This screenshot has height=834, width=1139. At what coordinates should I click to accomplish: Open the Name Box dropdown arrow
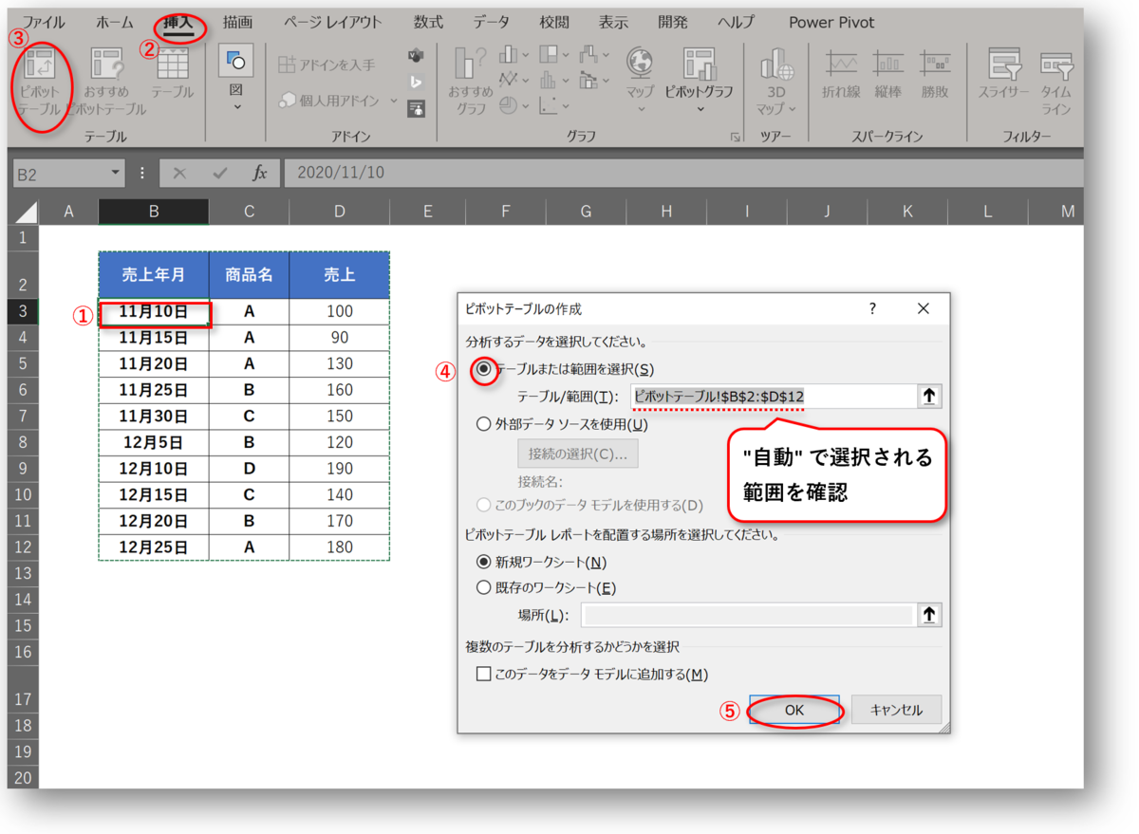tap(115, 173)
